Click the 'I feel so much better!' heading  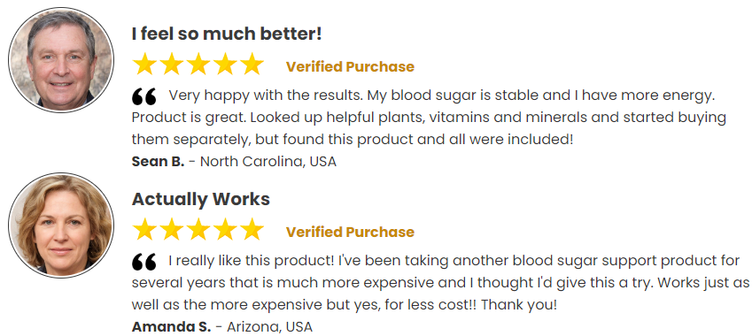pos(227,34)
